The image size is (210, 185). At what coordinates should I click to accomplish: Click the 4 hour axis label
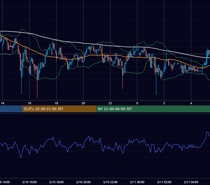click(x=191, y=103)
